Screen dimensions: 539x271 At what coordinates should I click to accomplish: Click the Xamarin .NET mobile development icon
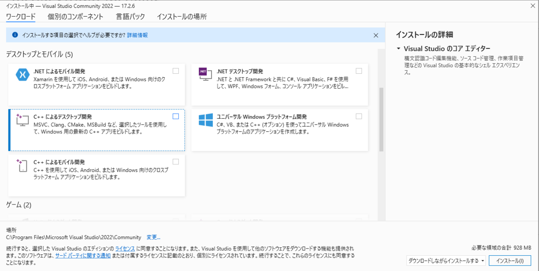[x=22, y=75]
